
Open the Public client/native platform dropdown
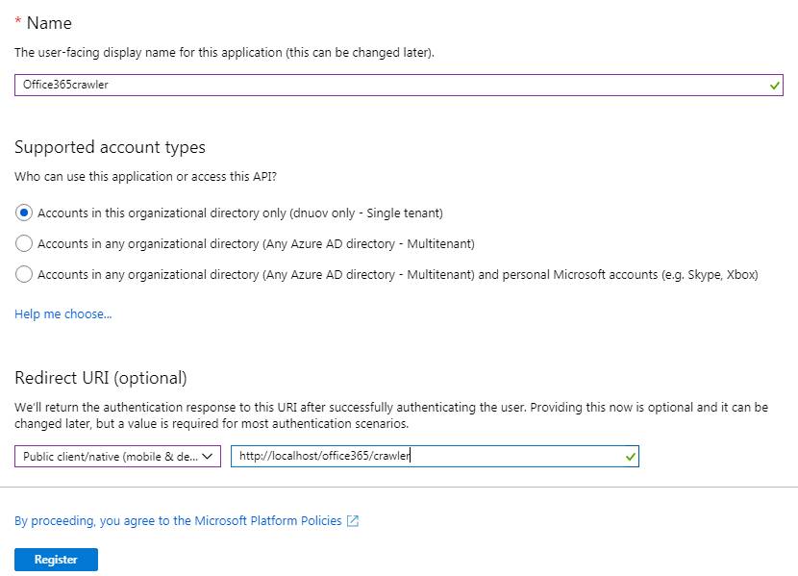117,456
